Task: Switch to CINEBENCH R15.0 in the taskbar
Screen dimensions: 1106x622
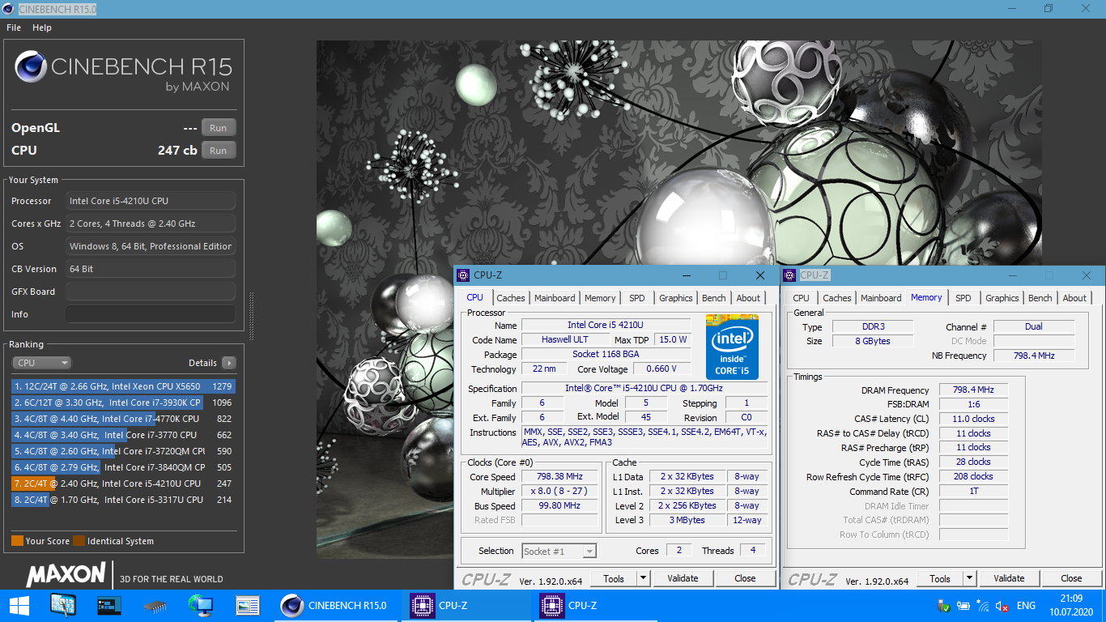Action: tap(338, 605)
